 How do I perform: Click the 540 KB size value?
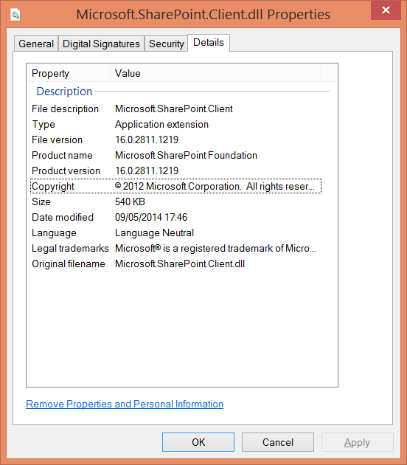130,201
